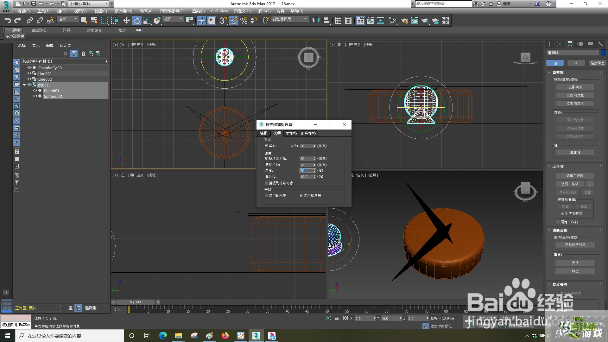Image resolution: width=608 pixels, height=342 pixels.
Task: Toggle visibility eye for Sphere001
Action: click(x=35, y=96)
